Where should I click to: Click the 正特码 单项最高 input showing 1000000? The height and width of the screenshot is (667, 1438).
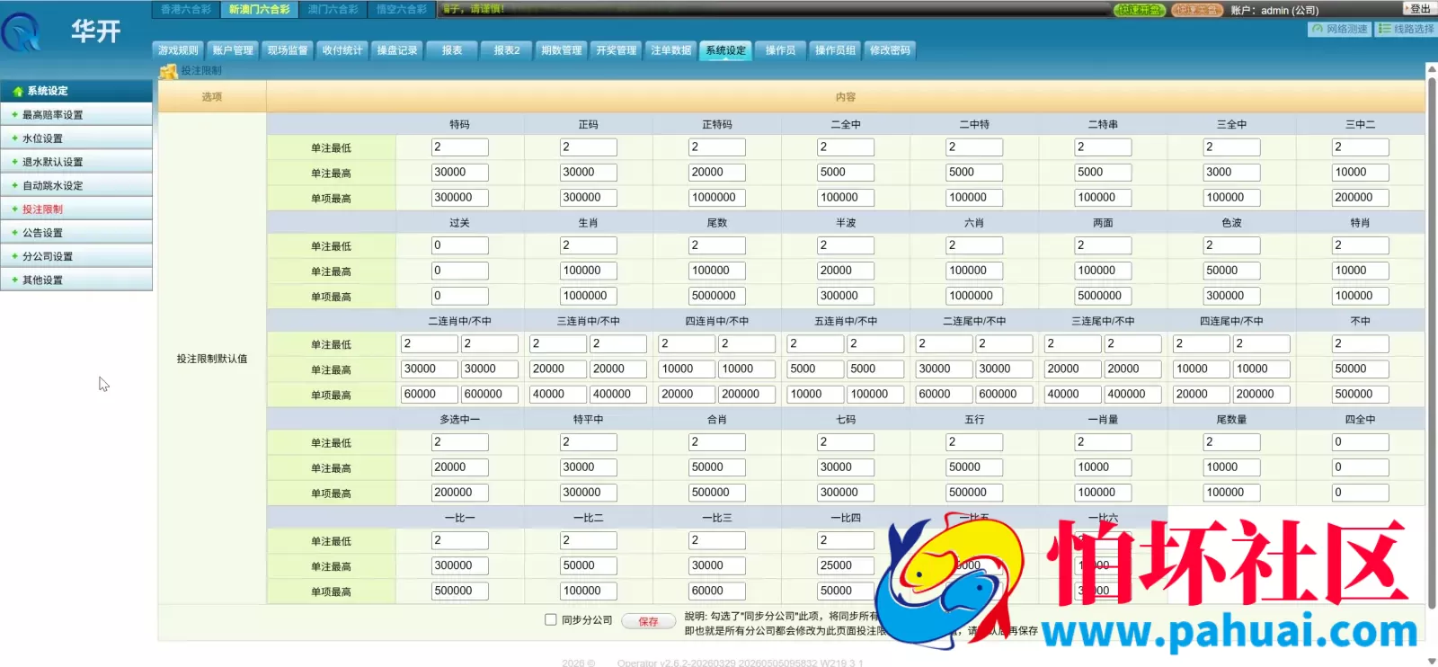[x=717, y=197]
